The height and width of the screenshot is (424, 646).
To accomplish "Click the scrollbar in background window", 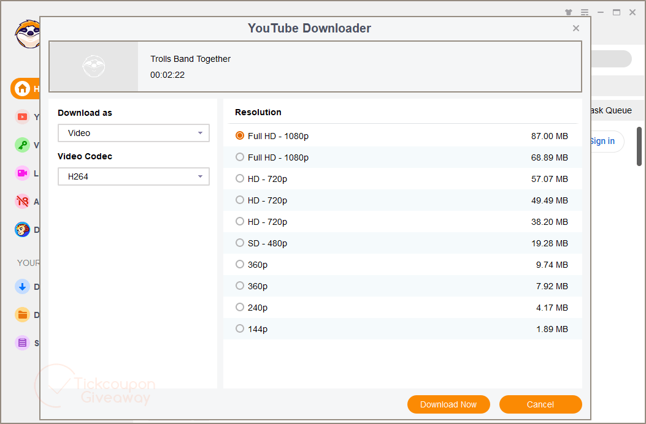I will point(639,146).
